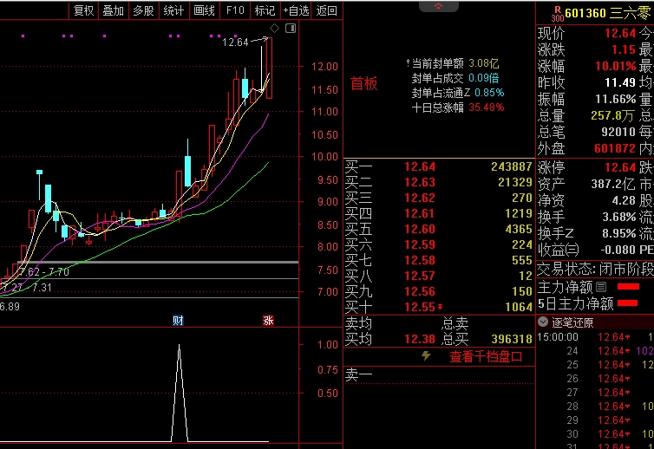Click the 当前封单额 value 3.08亿
The height and width of the screenshot is (449, 654).
coord(484,63)
